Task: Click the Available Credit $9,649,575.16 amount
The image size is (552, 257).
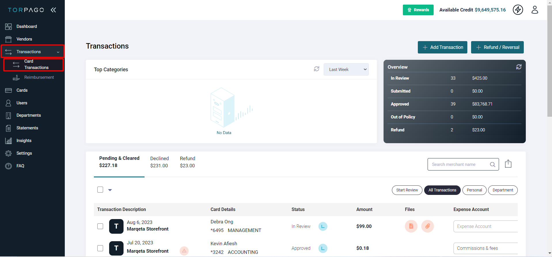Action: (x=490, y=10)
